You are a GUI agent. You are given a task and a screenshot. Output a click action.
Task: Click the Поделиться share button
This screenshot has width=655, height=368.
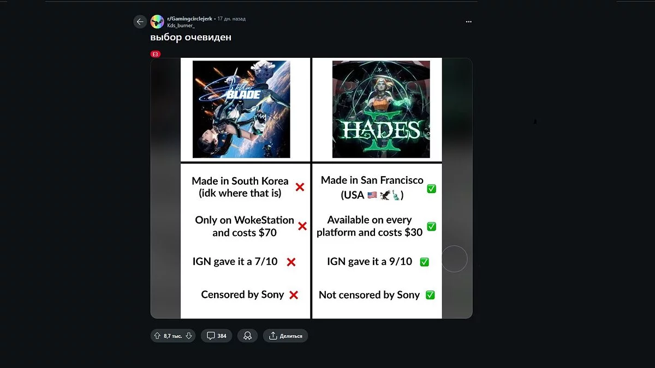[285, 336]
